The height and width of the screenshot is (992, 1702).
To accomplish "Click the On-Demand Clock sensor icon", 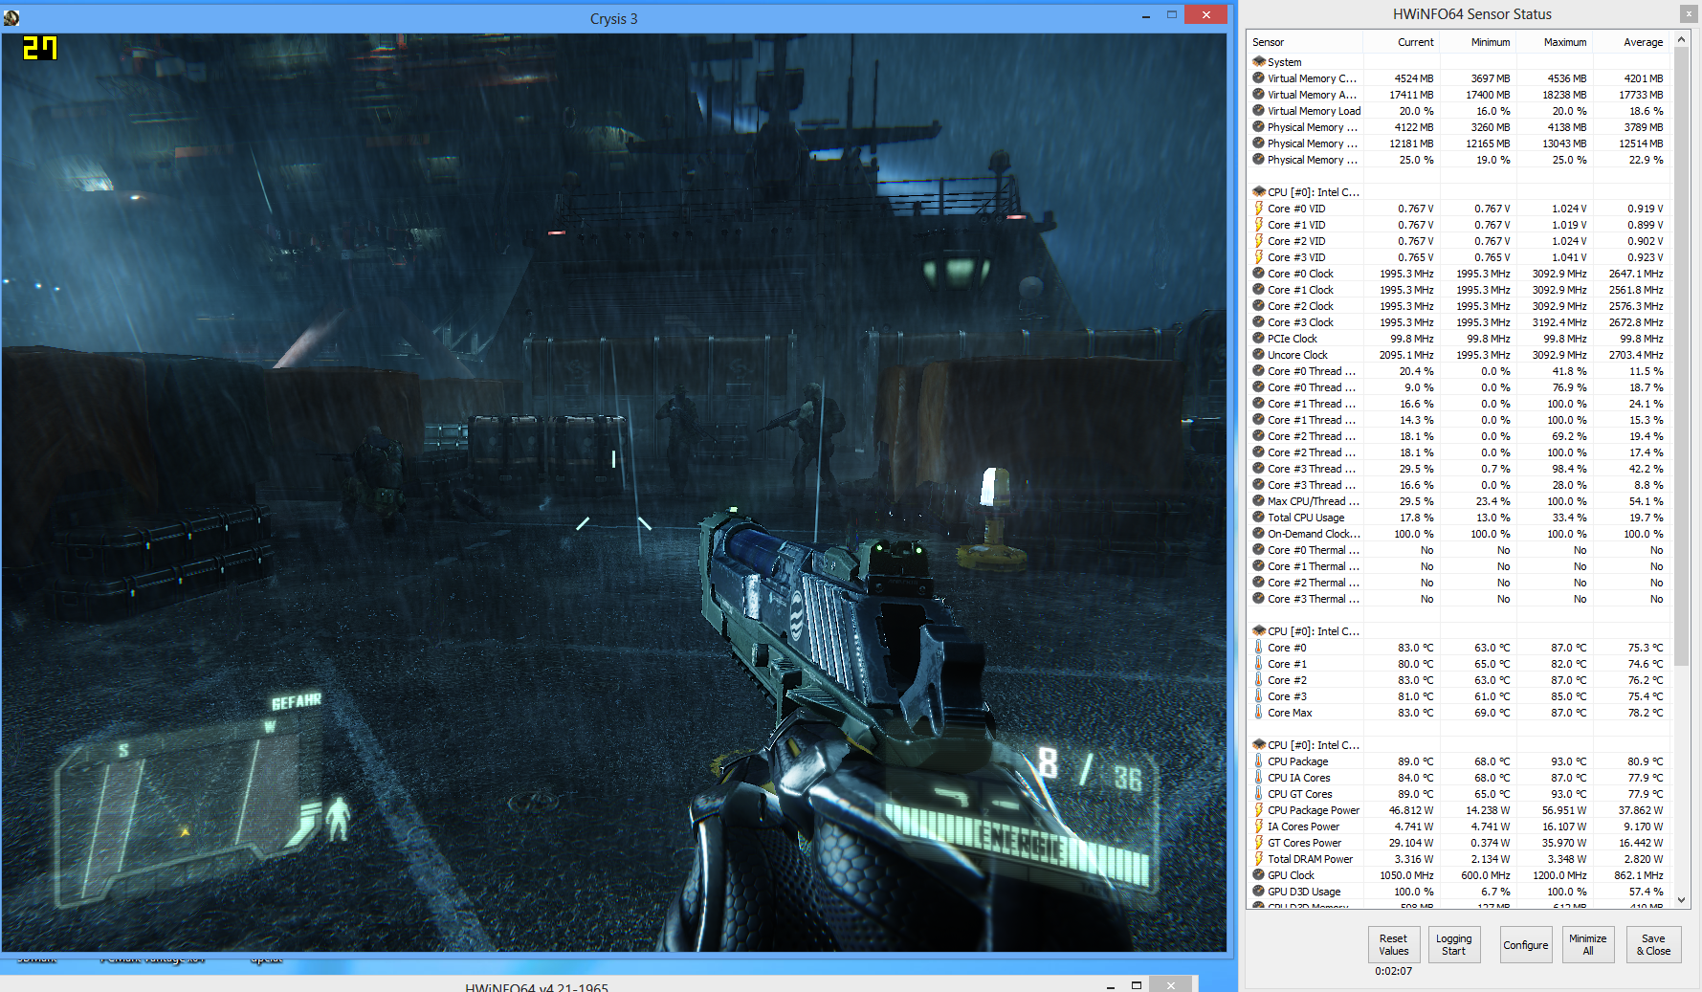I will (x=1259, y=533).
